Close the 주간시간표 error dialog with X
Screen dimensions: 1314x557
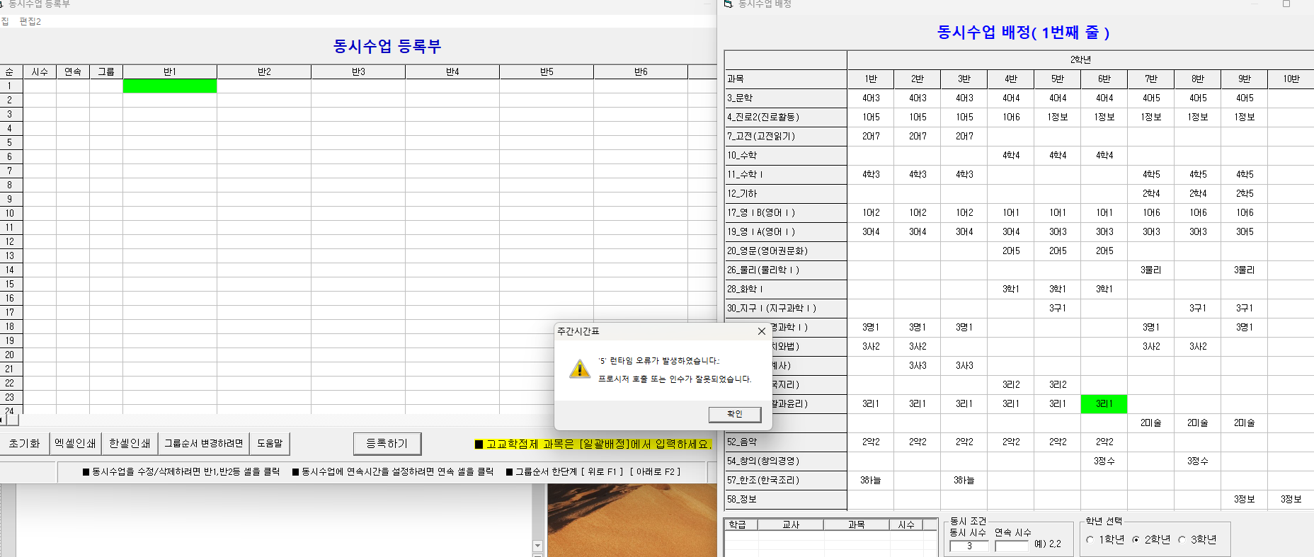[x=762, y=331]
